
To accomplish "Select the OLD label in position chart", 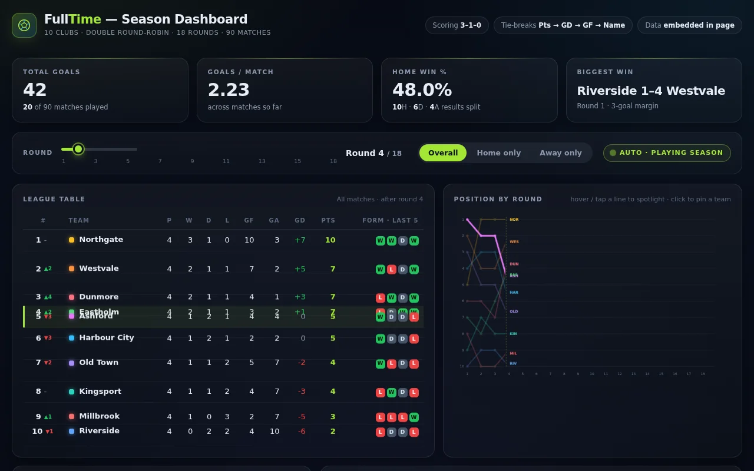I will point(514,311).
